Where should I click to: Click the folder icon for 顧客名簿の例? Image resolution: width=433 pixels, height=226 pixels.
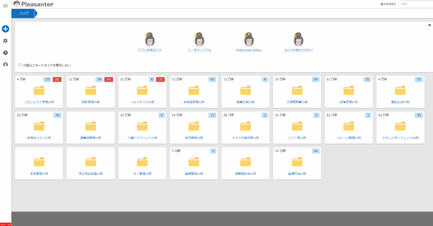(401, 91)
